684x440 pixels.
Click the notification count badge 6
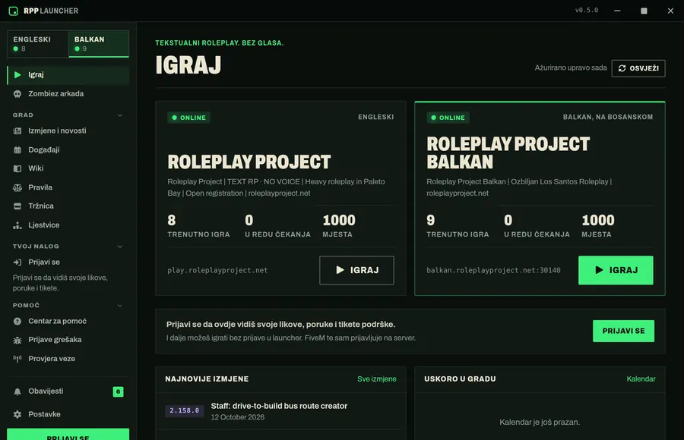[x=119, y=391]
